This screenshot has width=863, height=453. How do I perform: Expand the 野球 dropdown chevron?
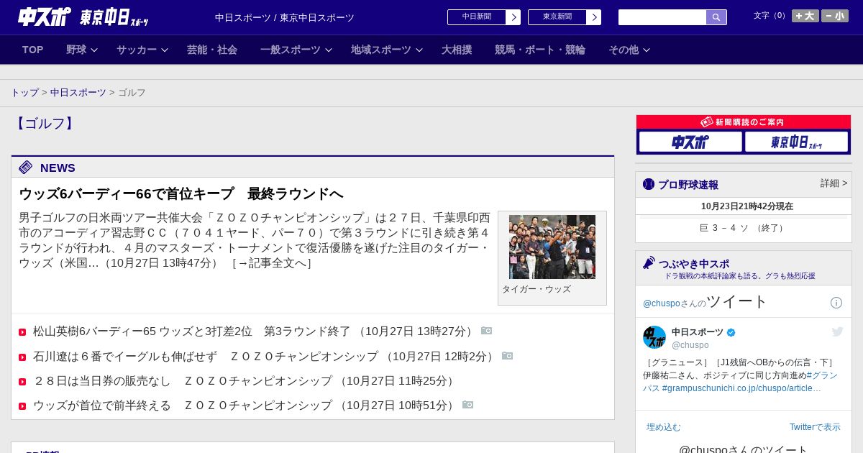pyautogui.click(x=94, y=50)
